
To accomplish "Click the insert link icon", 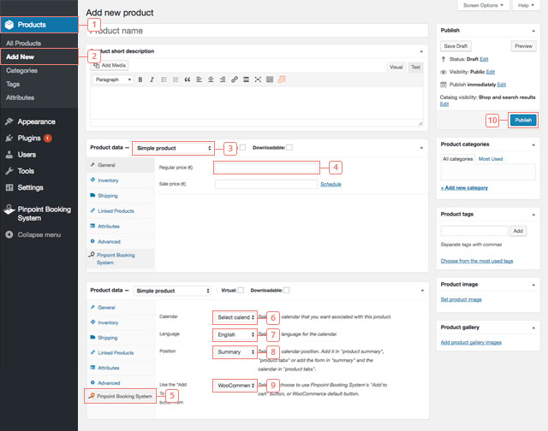I will tap(235, 80).
